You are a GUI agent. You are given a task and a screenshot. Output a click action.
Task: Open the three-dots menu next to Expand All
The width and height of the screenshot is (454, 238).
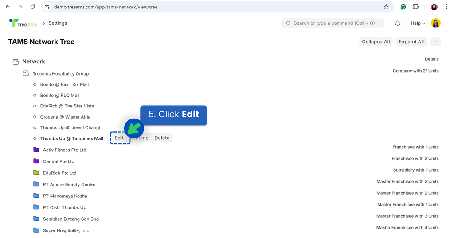click(x=435, y=42)
